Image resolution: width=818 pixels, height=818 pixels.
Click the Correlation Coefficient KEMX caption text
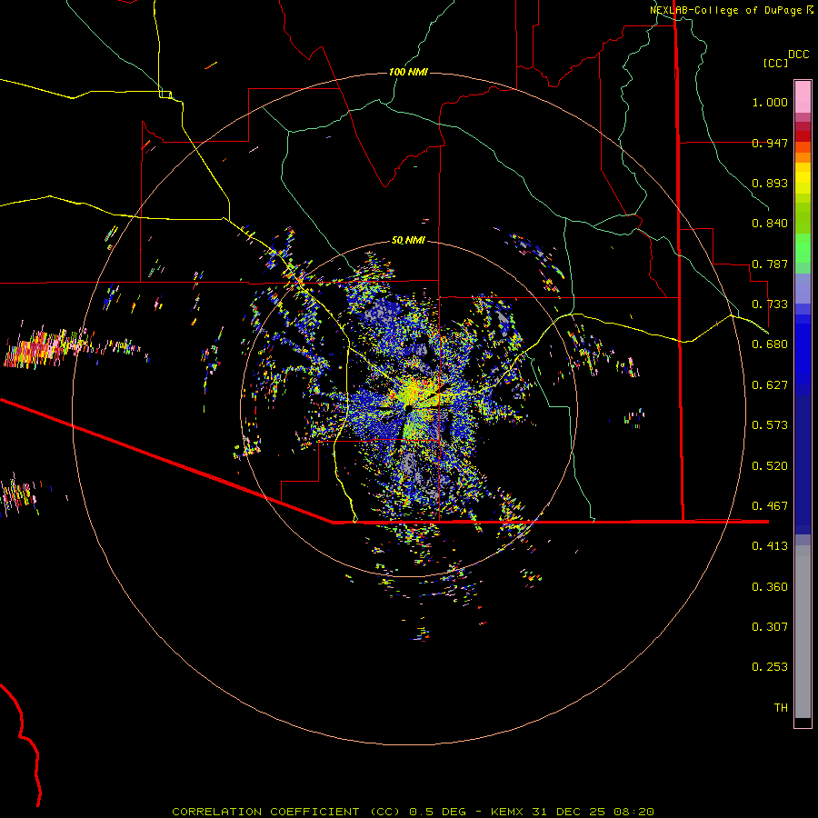click(x=413, y=812)
